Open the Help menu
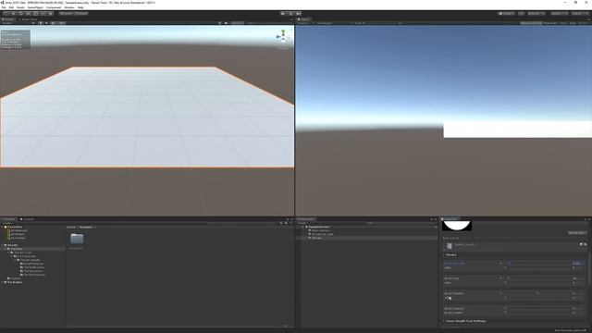The height and width of the screenshot is (333, 592). pos(80,7)
